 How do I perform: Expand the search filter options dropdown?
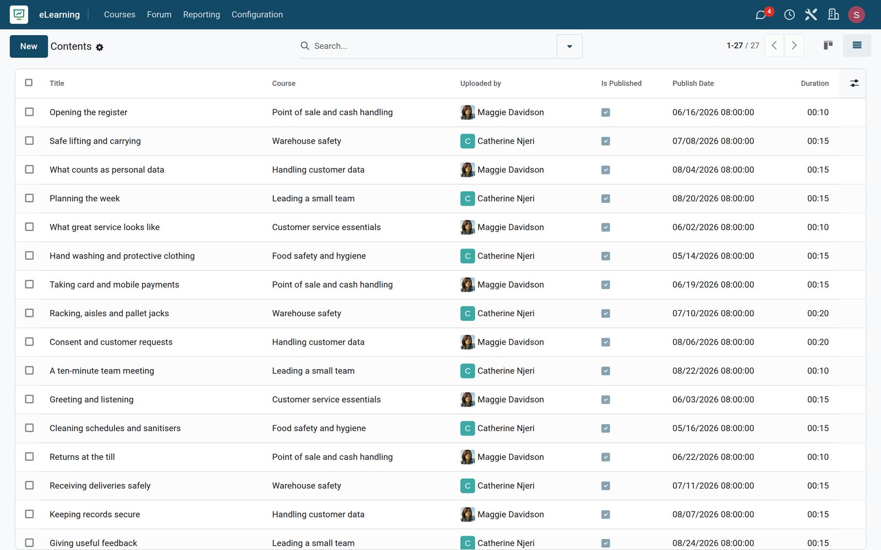(569, 46)
